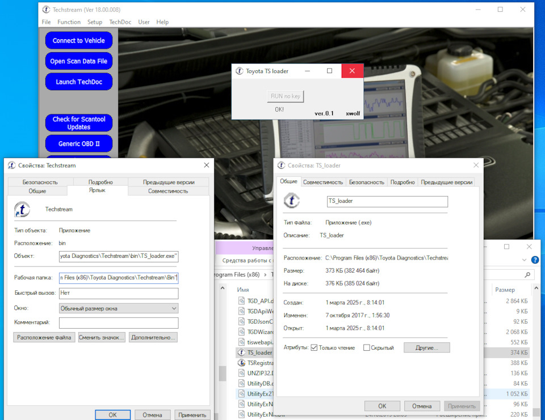
Task: Expand the Explorer ribbon with the chevron
Action: point(524,260)
